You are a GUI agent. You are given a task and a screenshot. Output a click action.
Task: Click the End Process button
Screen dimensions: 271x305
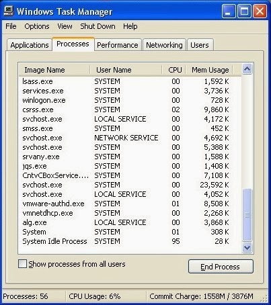pyautogui.click(x=221, y=267)
